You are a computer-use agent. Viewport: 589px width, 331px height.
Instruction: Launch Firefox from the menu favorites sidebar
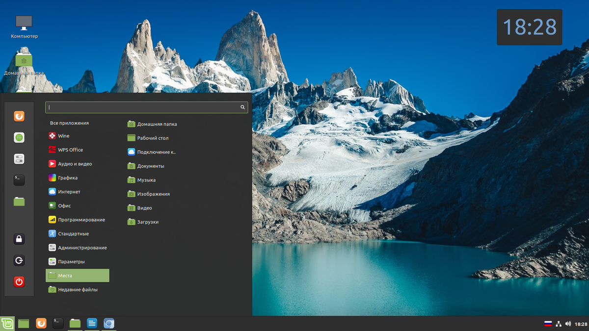pos(19,117)
